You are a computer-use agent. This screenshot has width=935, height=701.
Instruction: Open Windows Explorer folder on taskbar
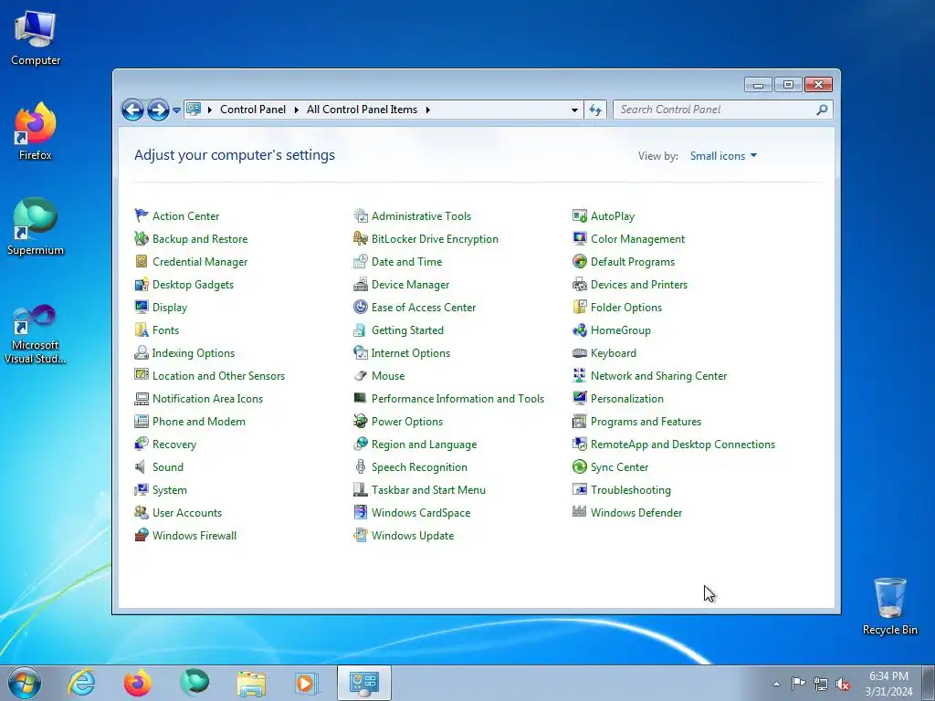click(251, 684)
